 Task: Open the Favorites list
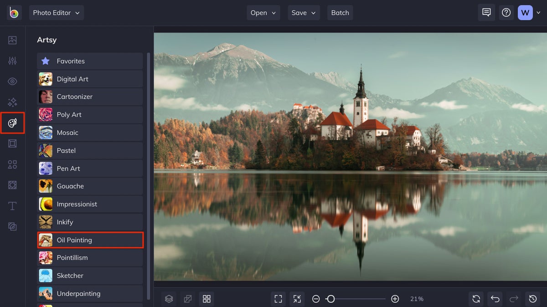click(x=90, y=61)
